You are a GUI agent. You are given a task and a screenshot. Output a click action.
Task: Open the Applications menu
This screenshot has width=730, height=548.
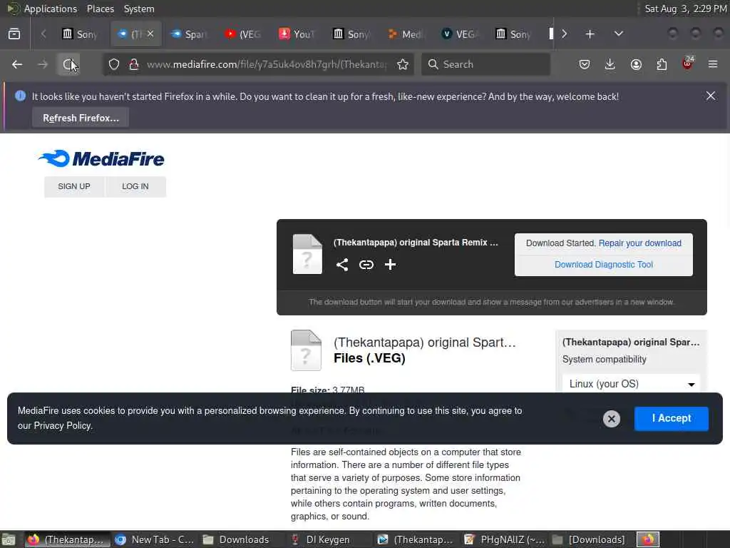[x=51, y=9]
